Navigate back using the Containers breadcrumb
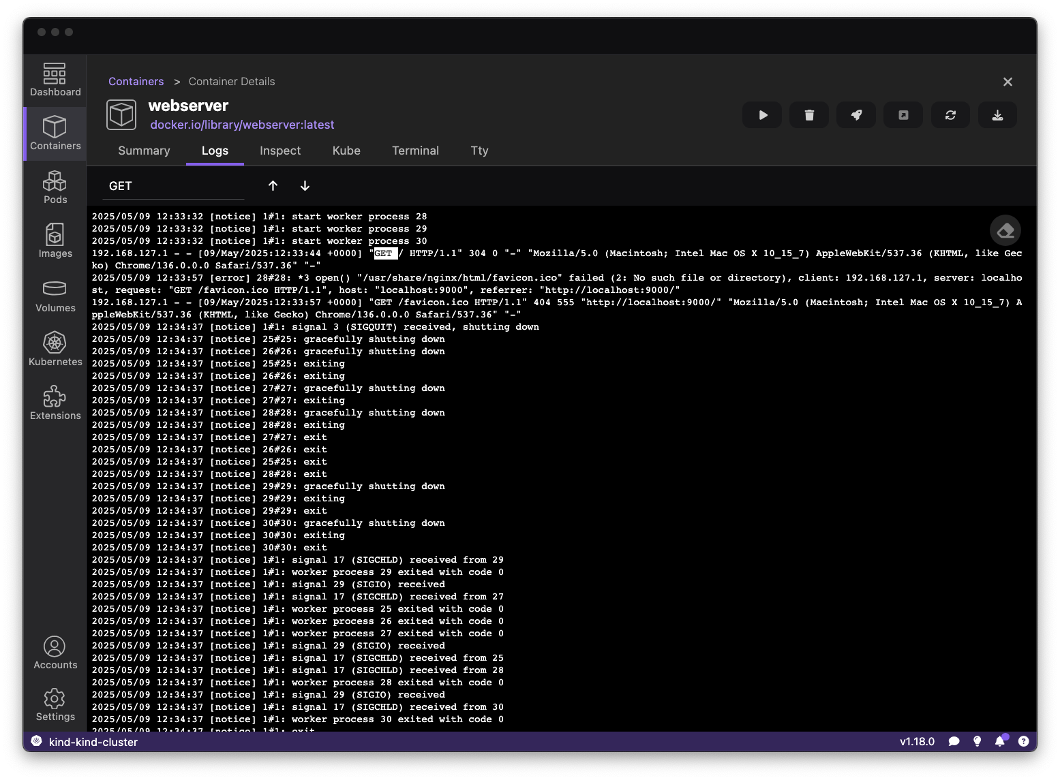Screen dimensions: 1060x780 tap(136, 81)
